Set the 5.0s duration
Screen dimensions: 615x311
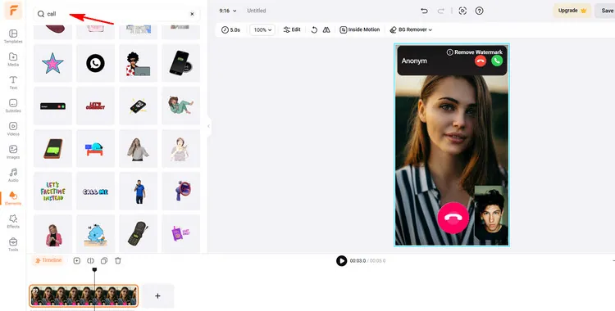[230, 29]
